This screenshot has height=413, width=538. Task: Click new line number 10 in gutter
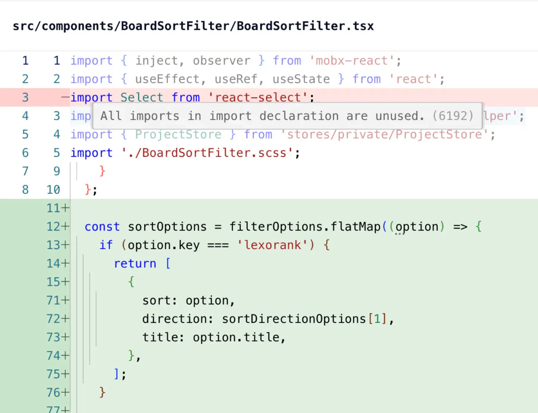tap(53, 190)
